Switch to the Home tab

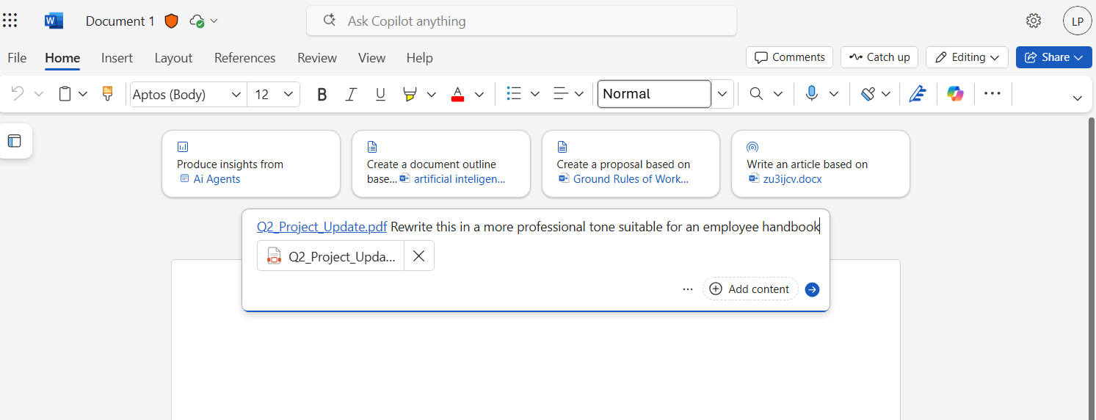(62, 58)
